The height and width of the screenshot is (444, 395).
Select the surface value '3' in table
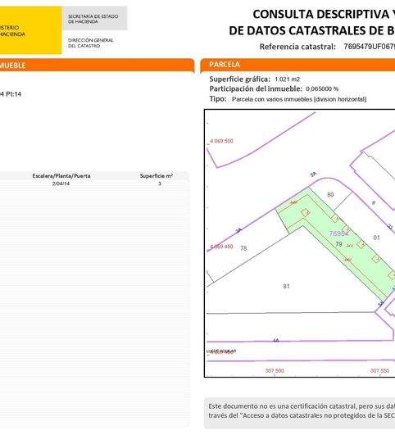click(160, 183)
